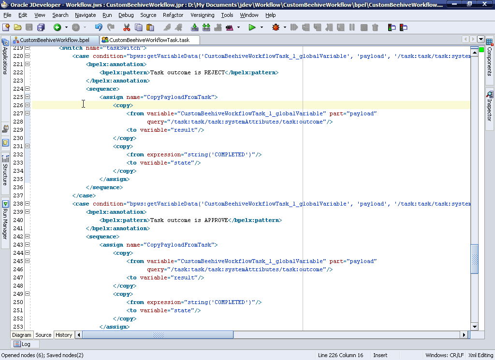This screenshot has width=495, height=360.
Task: Click the horizontal scrollbar thumb in editor
Action: coord(158,335)
